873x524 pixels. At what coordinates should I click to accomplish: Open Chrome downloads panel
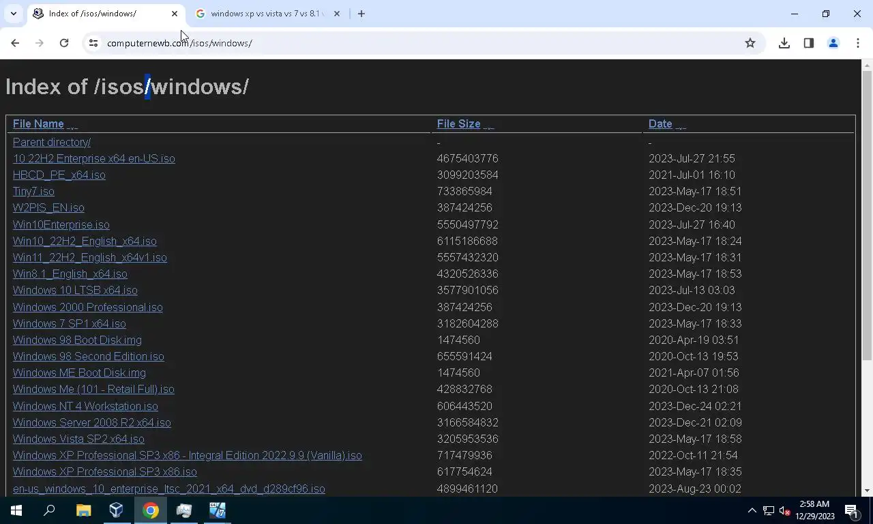click(784, 43)
